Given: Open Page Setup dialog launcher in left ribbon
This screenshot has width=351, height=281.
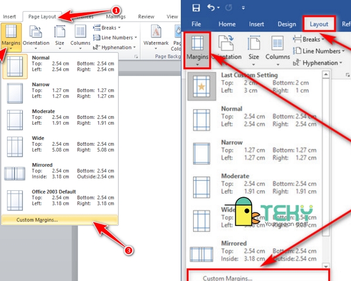Looking at the screenshot, I should tap(136, 56).
